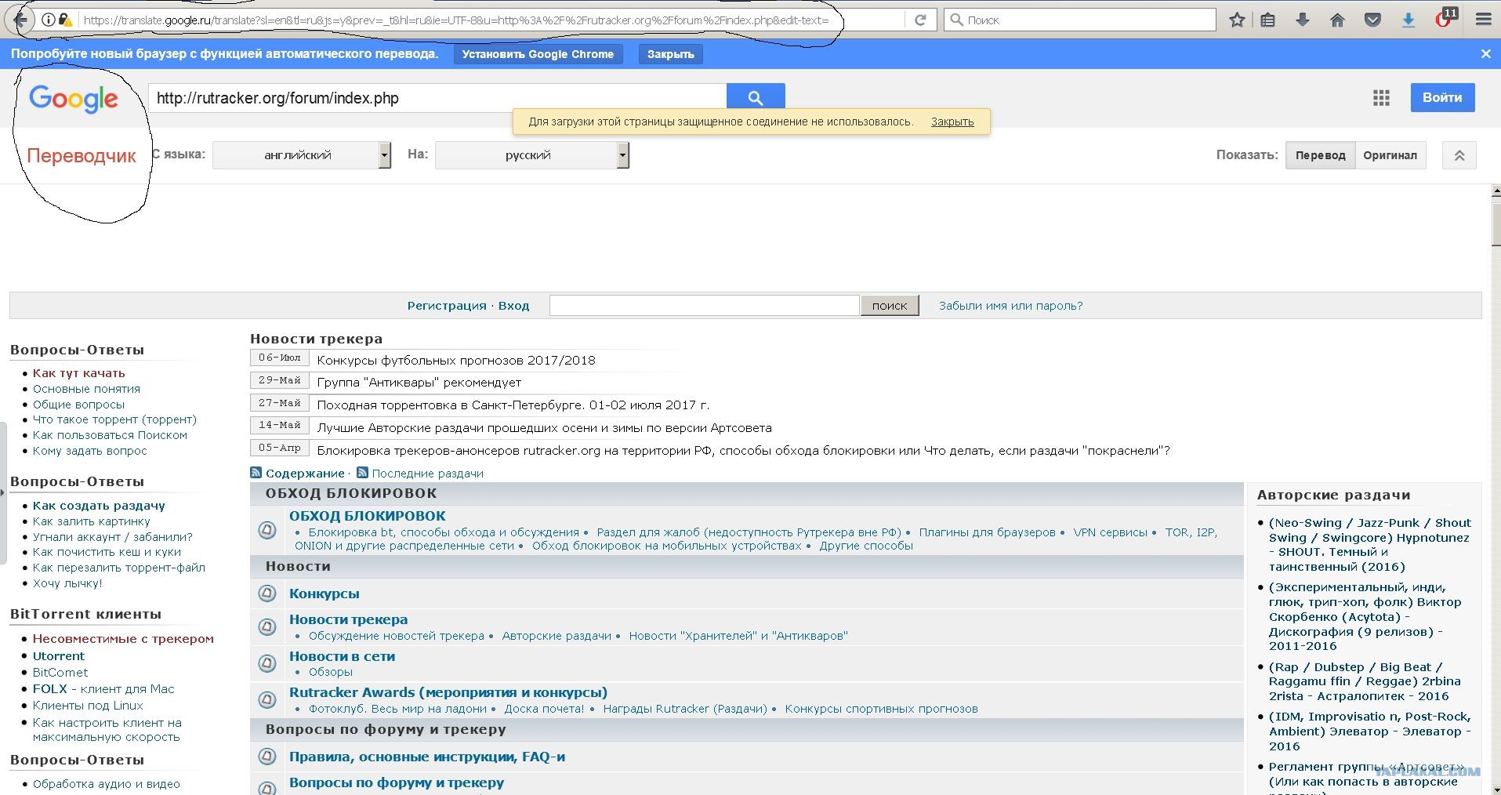Viewport: 1501px width, 795px height.
Task: Open the source language dropdown английский
Action: (x=302, y=155)
